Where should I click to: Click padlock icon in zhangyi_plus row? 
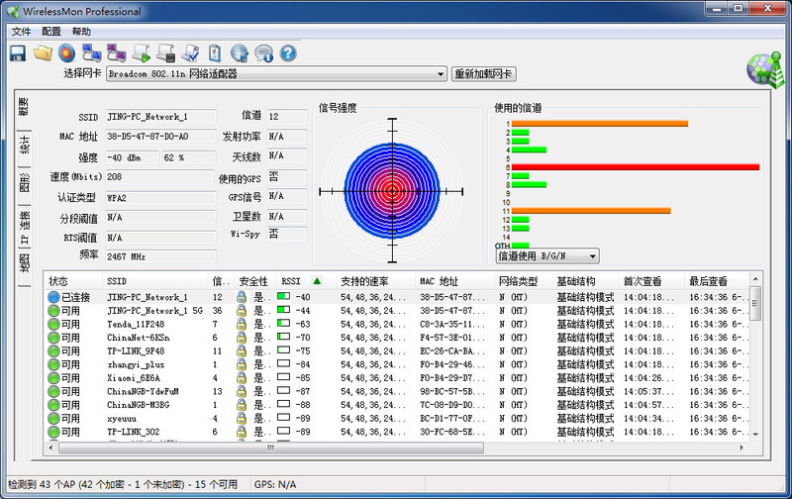click(x=242, y=364)
